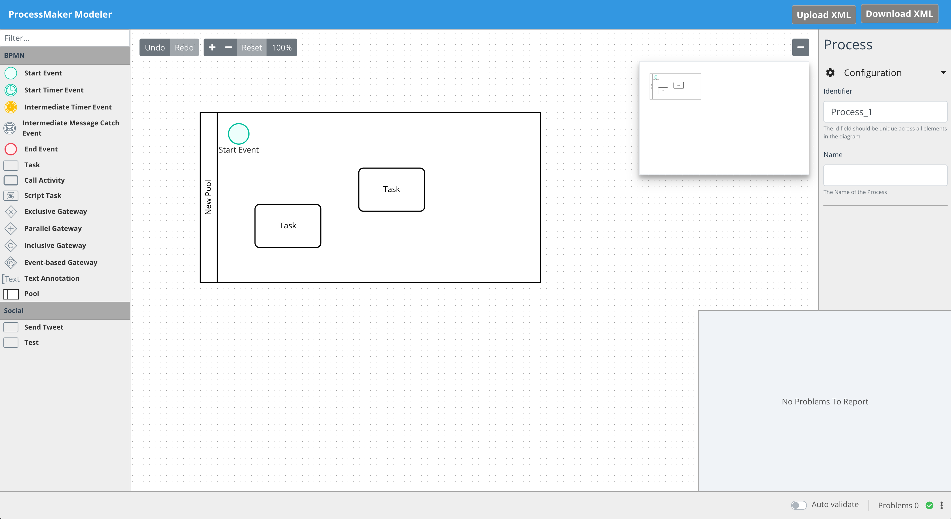Click the Filter input field

[65, 38]
